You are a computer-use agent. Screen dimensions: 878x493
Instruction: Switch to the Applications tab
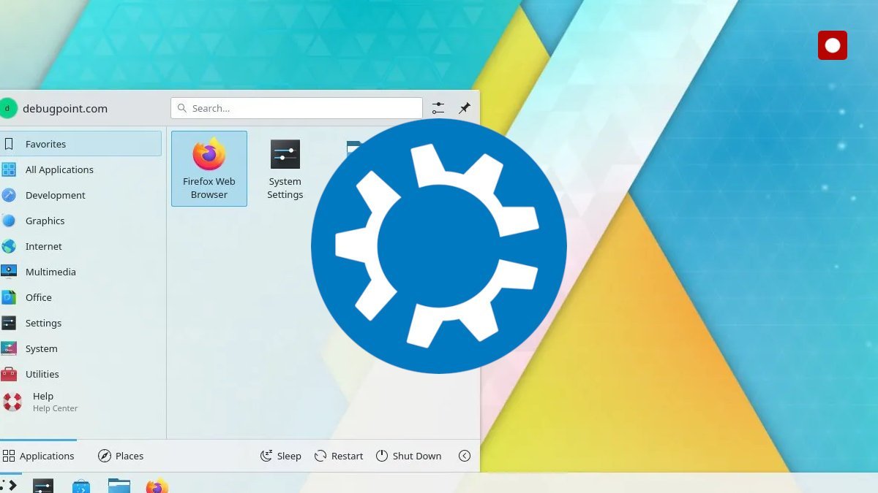pyautogui.click(x=39, y=455)
